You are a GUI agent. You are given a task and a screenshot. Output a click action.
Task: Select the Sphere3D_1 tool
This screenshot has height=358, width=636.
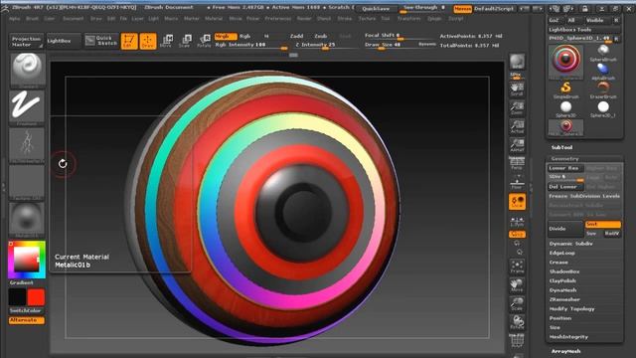pos(603,109)
